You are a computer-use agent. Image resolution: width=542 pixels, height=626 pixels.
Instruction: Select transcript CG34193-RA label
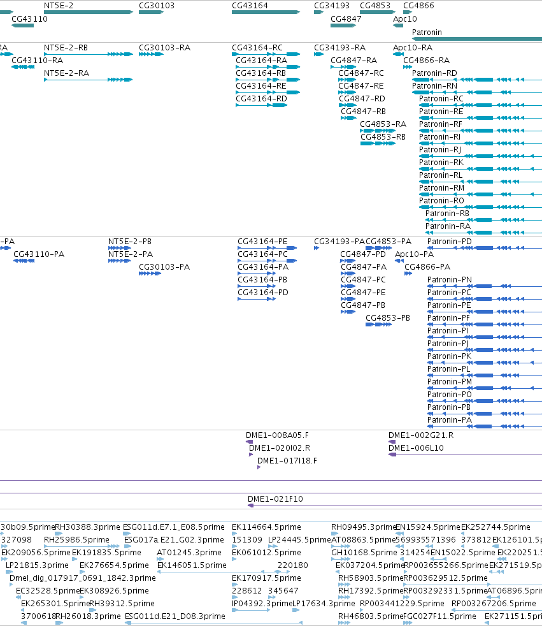pos(339,48)
